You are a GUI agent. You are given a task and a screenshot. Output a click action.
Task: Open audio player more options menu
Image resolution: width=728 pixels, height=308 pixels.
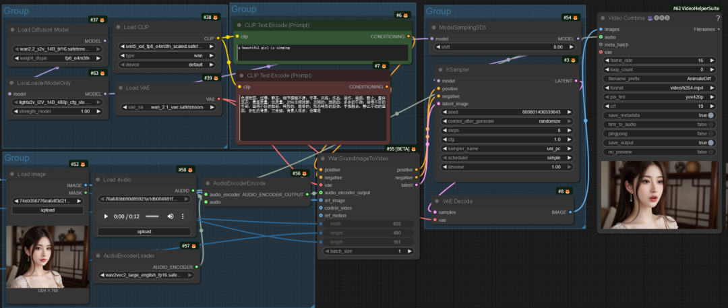[183, 216]
